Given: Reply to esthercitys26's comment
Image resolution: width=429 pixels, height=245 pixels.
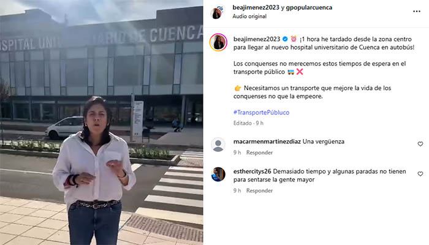Looking at the screenshot, I should pos(259,190).
